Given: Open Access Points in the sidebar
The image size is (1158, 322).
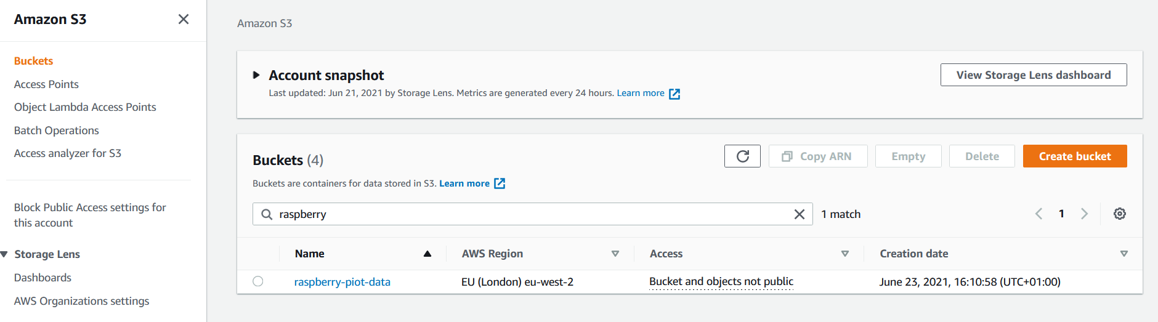Looking at the screenshot, I should [x=46, y=84].
